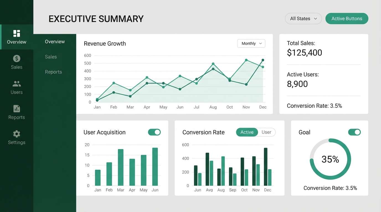Open Reports from the secondary navigation
Image resolution: width=381 pixels, height=212 pixels.
pyautogui.click(x=53, y=72)
